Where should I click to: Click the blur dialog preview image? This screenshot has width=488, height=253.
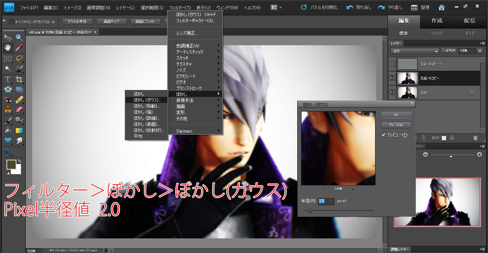coord(338,148)
